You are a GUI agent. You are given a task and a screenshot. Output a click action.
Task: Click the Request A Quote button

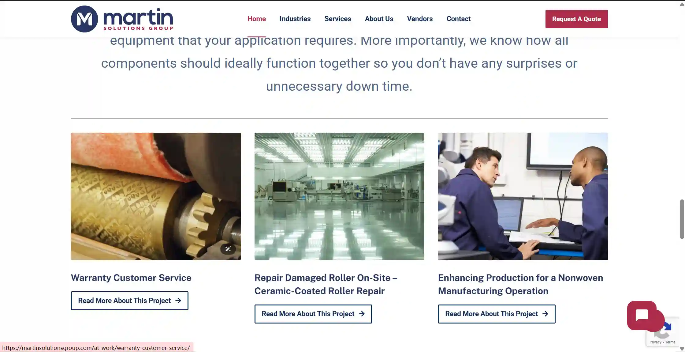click(x=576, y=19)
